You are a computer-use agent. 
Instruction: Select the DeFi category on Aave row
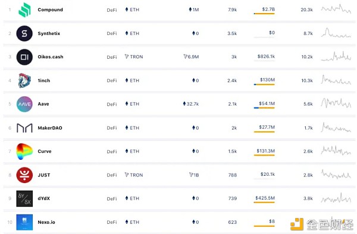[112, 105]
